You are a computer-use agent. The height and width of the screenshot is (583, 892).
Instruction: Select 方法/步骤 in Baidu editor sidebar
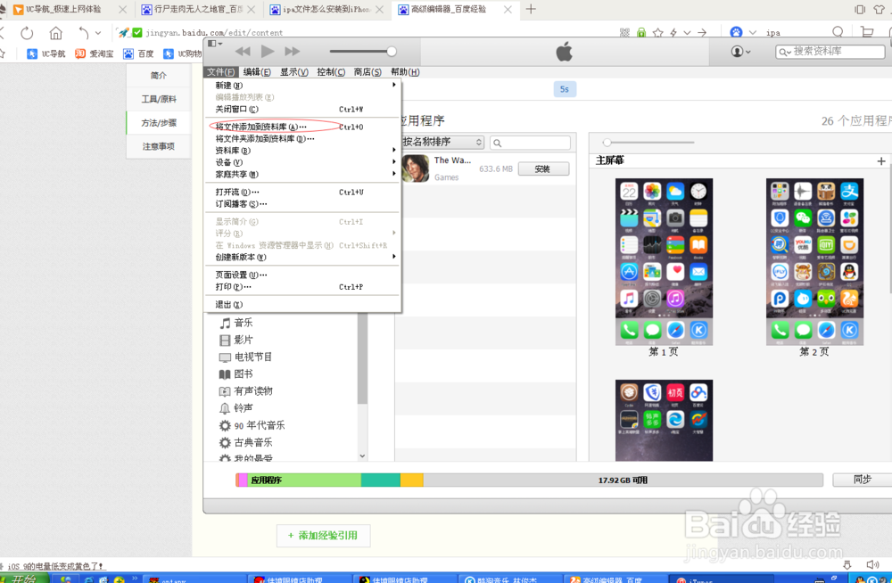[159, 123]
